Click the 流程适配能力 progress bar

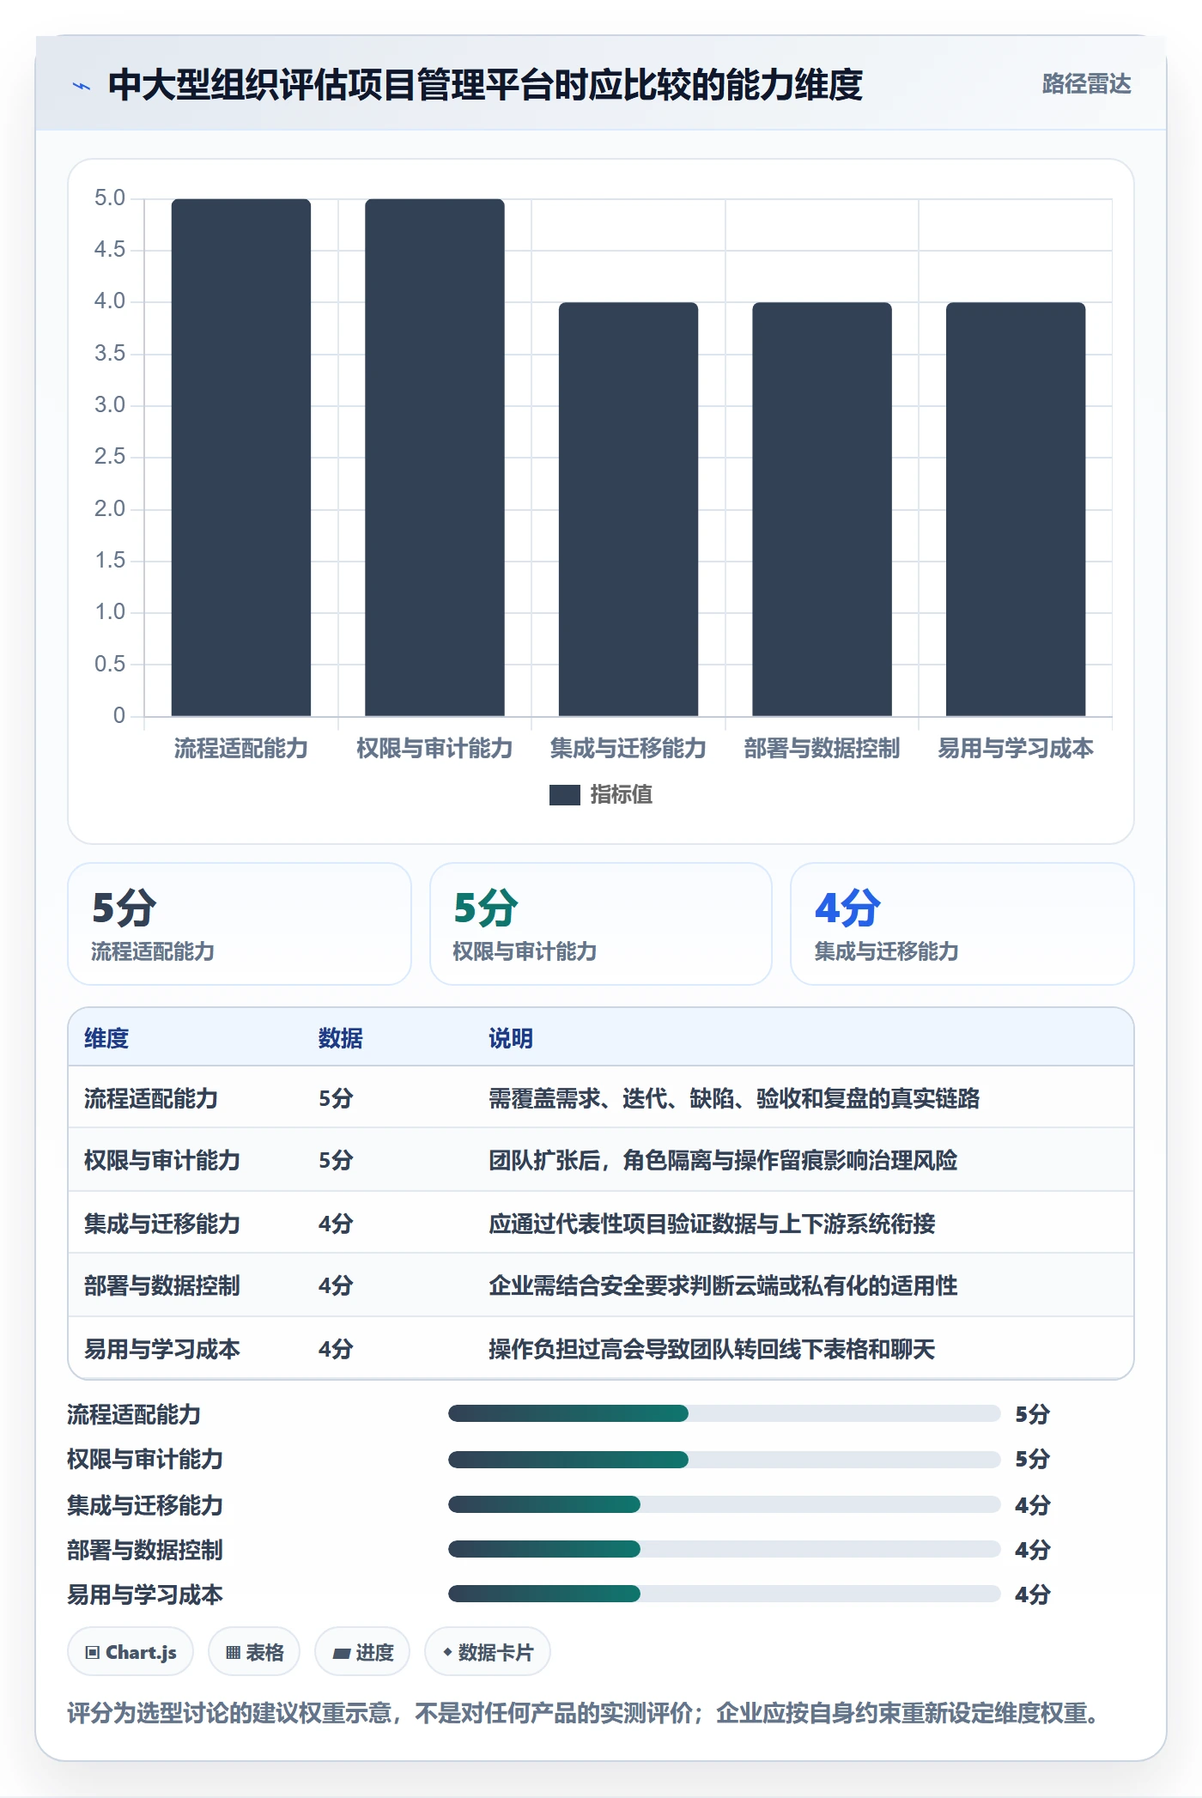point(725,1413)
